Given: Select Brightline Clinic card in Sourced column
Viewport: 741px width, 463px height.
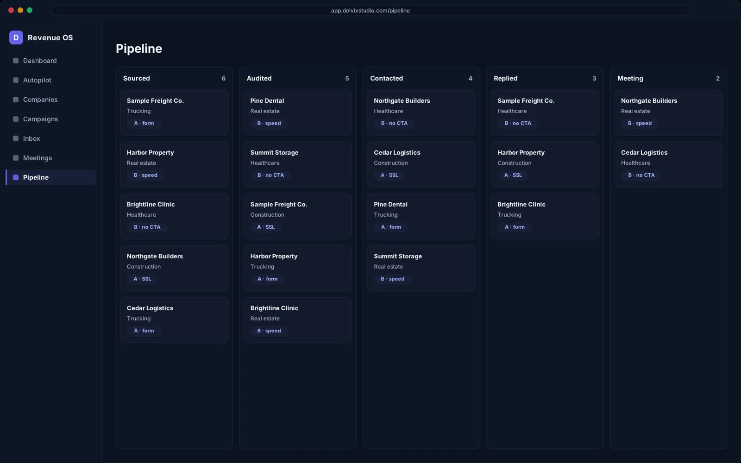Looking at the screenshot, I should point(174,216).
